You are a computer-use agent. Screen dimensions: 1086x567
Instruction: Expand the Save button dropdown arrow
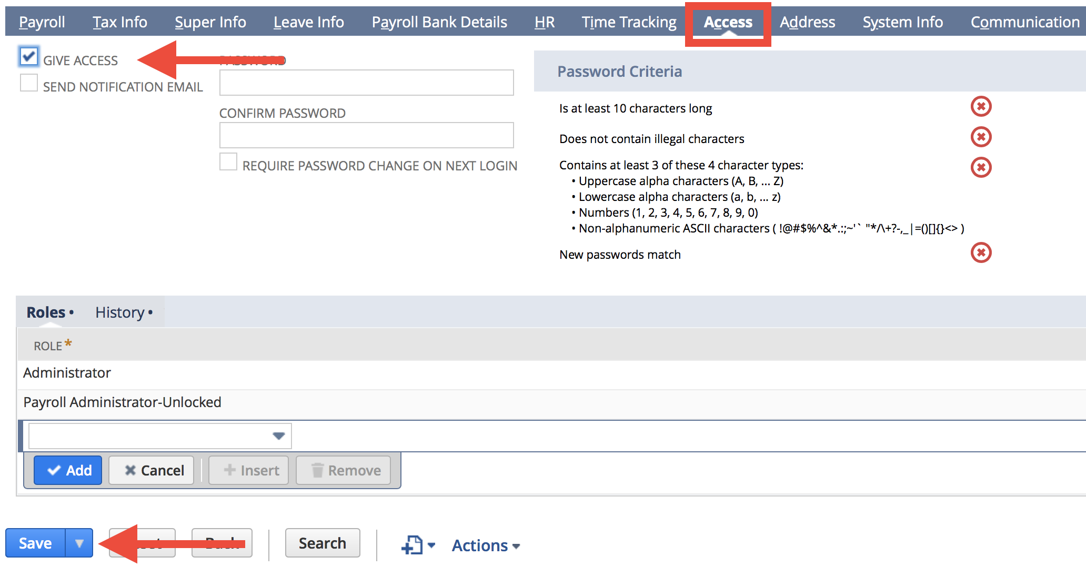(78, 543)
